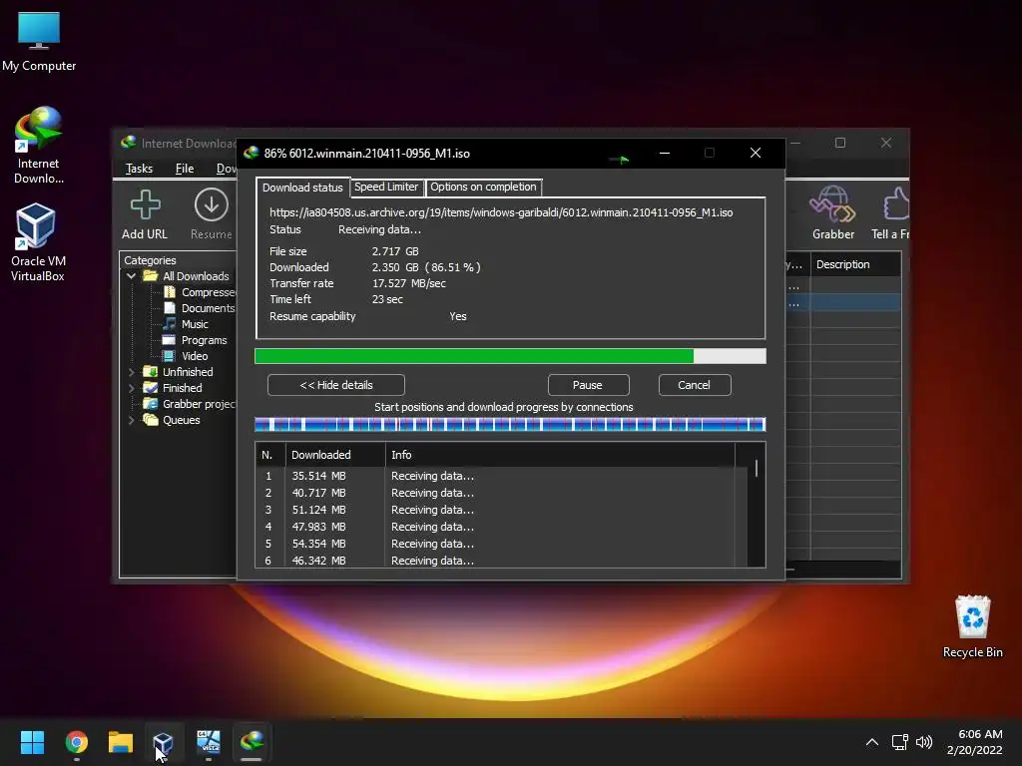Open Google Chrome from taskbar
The image size is (1022, 766).
point(76,742)
